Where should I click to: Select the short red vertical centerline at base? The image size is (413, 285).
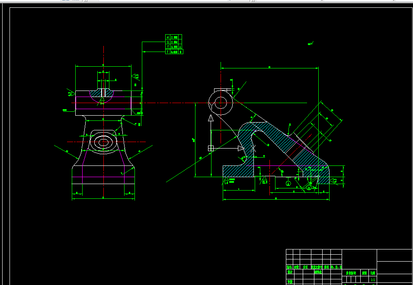[x=270, y=177]
